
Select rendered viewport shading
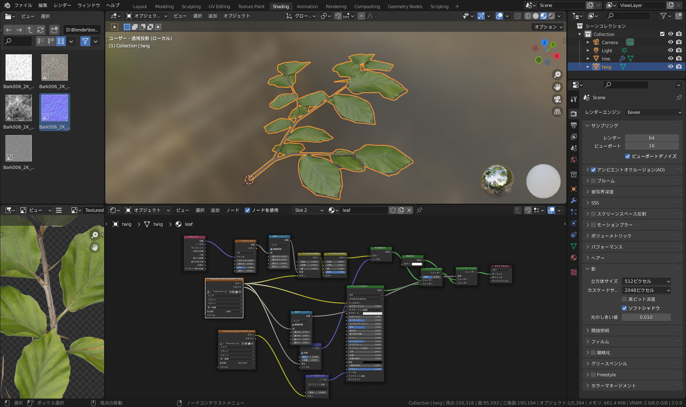[x=551, y=16]
